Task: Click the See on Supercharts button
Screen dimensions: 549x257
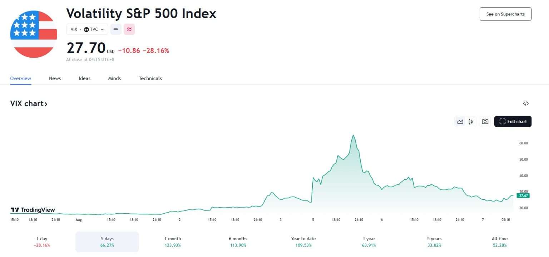Action: tap(505, 14)
